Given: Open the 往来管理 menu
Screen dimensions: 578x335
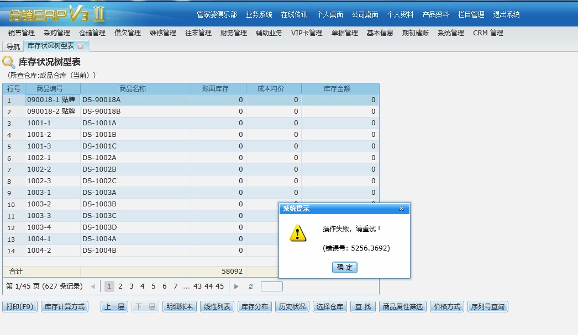Looking at the screenshot, I should pyautogui.click(x=198, y=33).
